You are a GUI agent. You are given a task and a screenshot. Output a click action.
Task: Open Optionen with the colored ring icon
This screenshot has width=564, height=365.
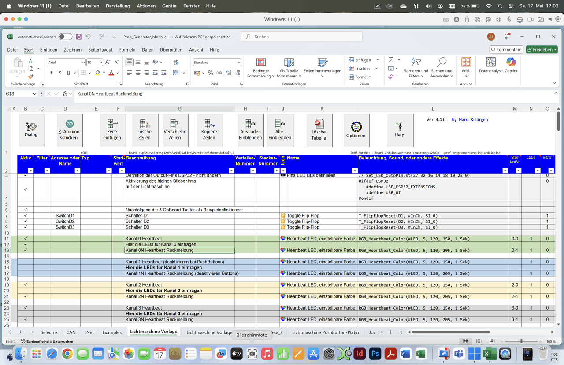point(356,130)
